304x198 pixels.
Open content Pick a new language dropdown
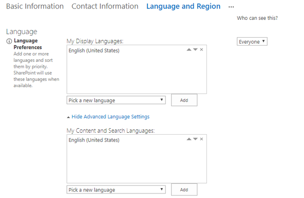(x=116, y=190)
